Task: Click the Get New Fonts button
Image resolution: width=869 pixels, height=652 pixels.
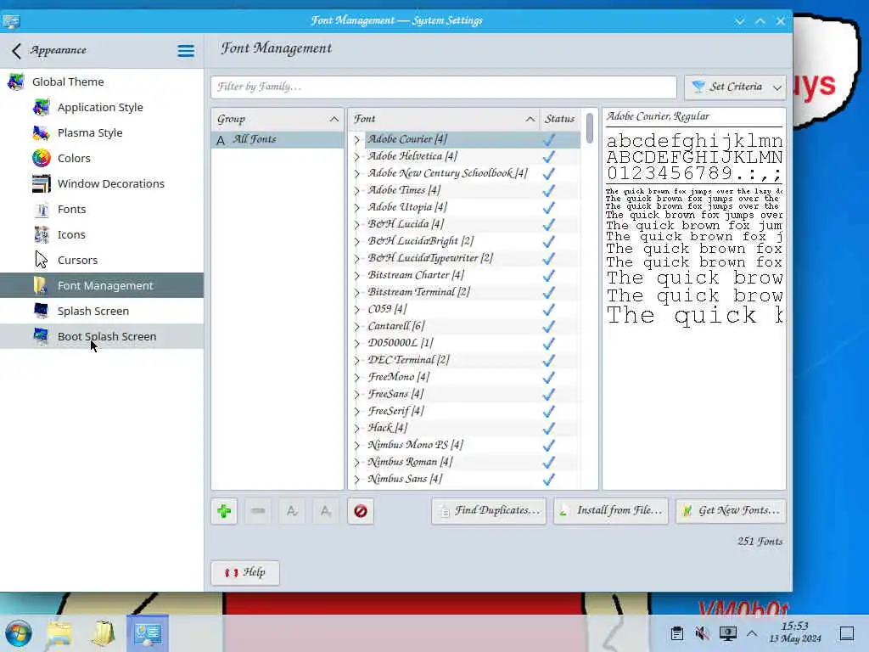Action: click(x=731, y=510)
